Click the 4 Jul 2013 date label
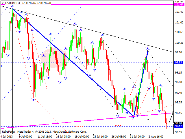This screenshot has width=185, height=139. (7, 136)
